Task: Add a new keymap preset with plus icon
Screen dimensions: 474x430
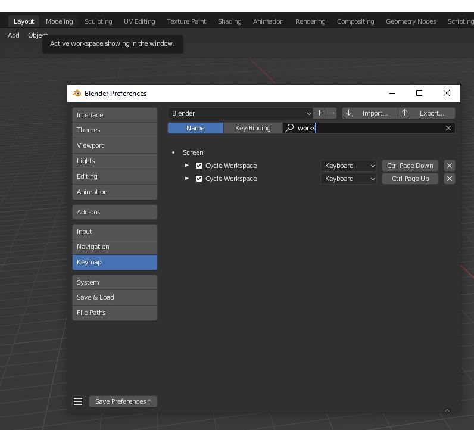Action: click(319, 113)
